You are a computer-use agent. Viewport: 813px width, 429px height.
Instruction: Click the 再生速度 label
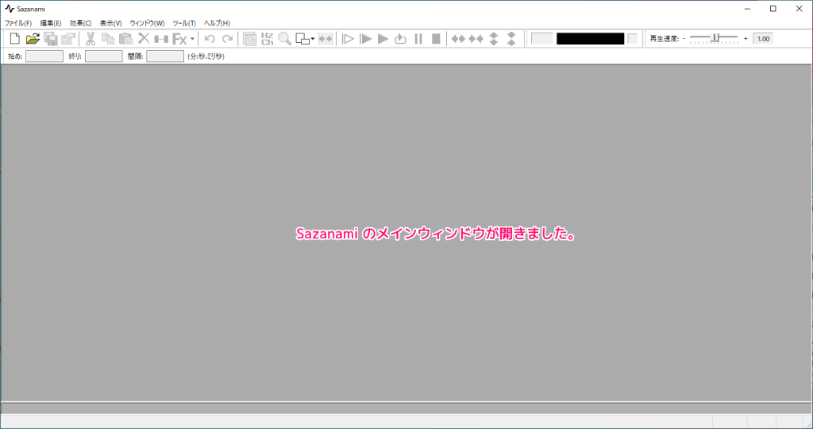click(x=665, y=39)
